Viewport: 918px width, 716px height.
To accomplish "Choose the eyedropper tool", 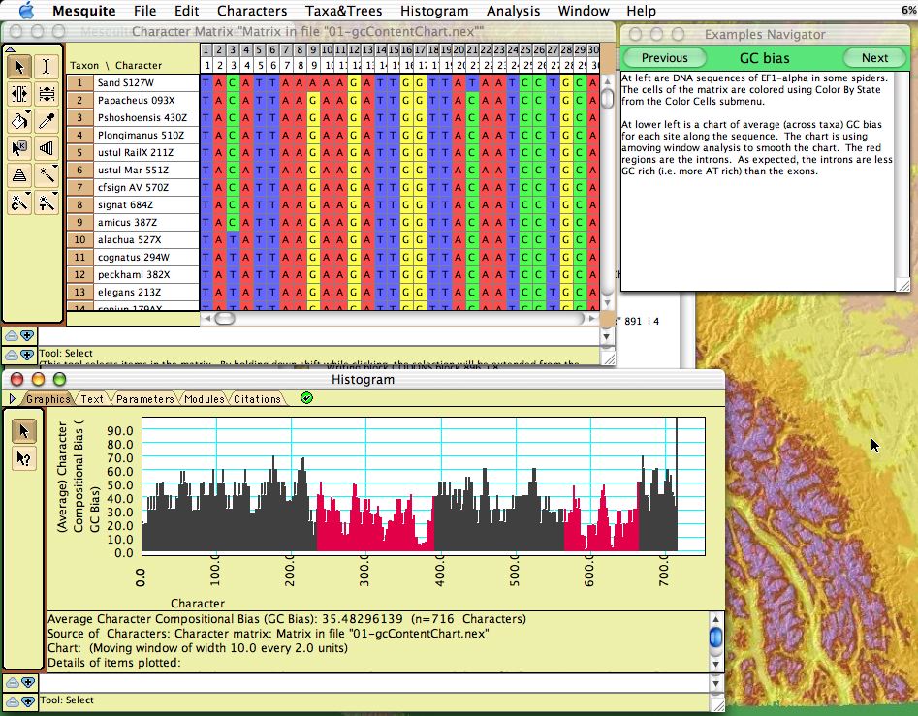I will 47,121.
